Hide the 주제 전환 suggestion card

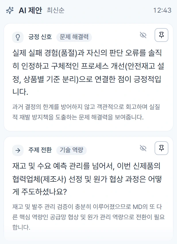pyautogui.click(x=143, y=148)
